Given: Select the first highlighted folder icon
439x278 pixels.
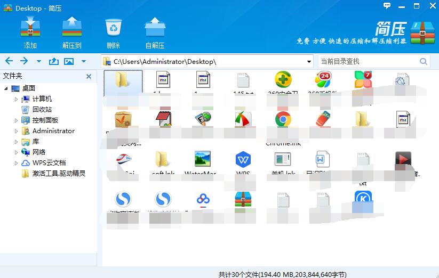Looking at the screenshot, I should (123, 80).
